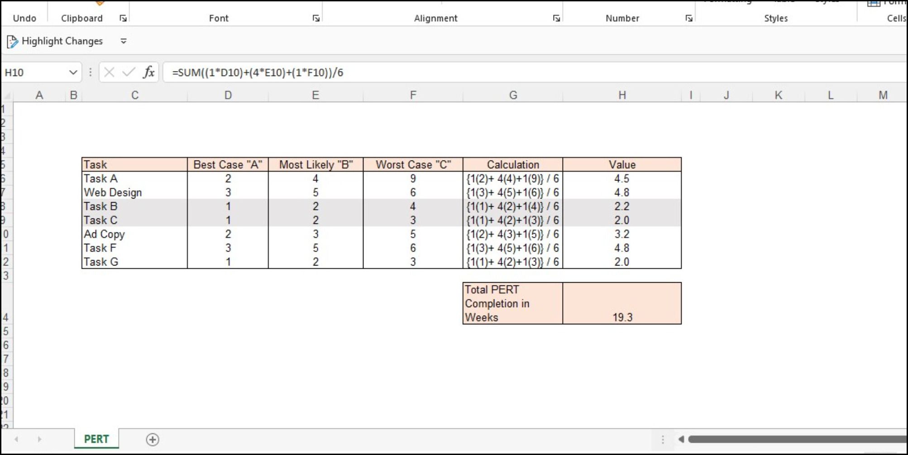Screen dimensions: 908x455
Task: Click the Select All corner triangle
Action: click(7, 95)
